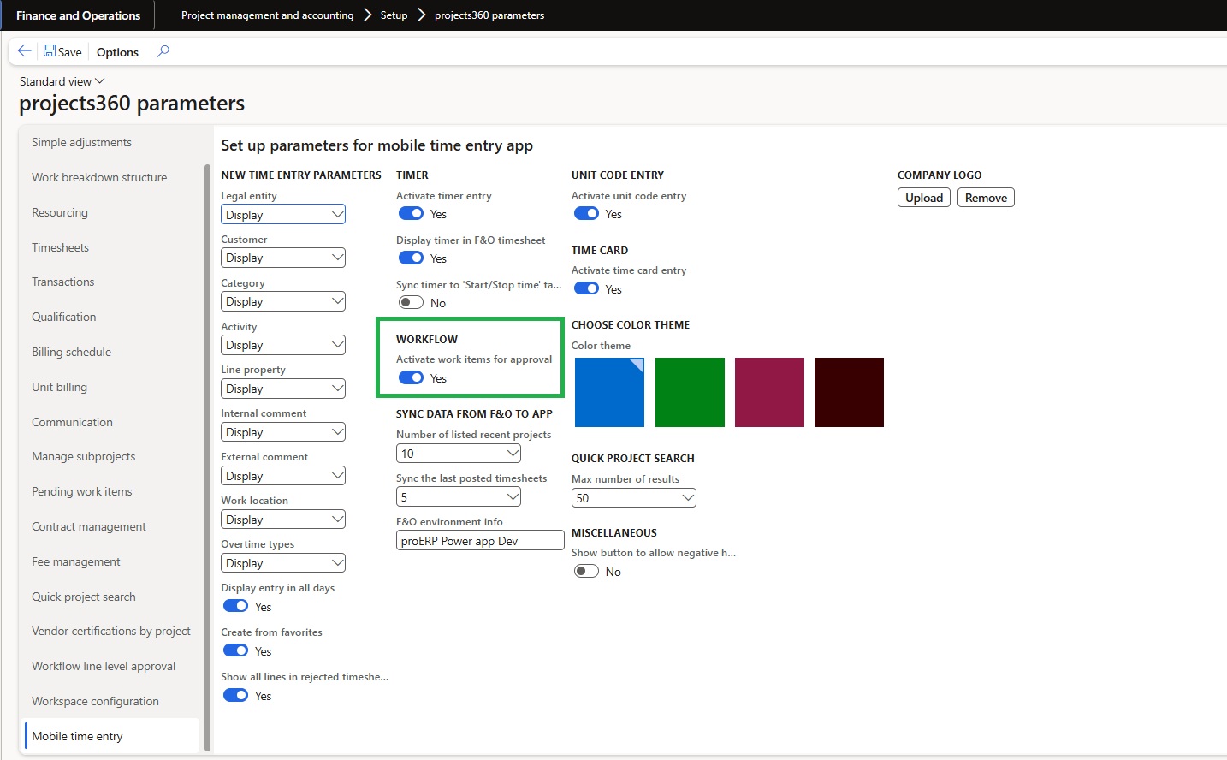
Task: Open the Options menu
Action: tap(117, 52)
